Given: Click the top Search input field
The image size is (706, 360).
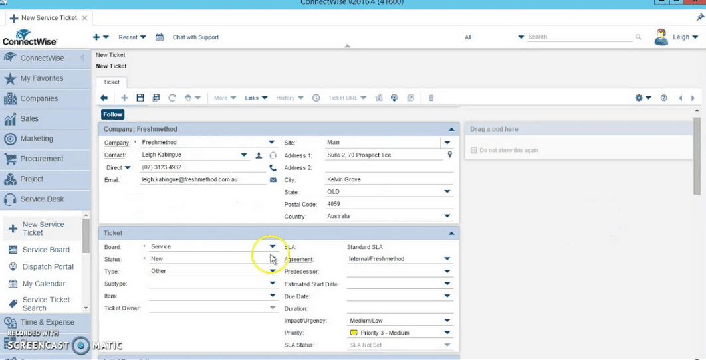Looking at the screenshot, I should pos(580,37).
